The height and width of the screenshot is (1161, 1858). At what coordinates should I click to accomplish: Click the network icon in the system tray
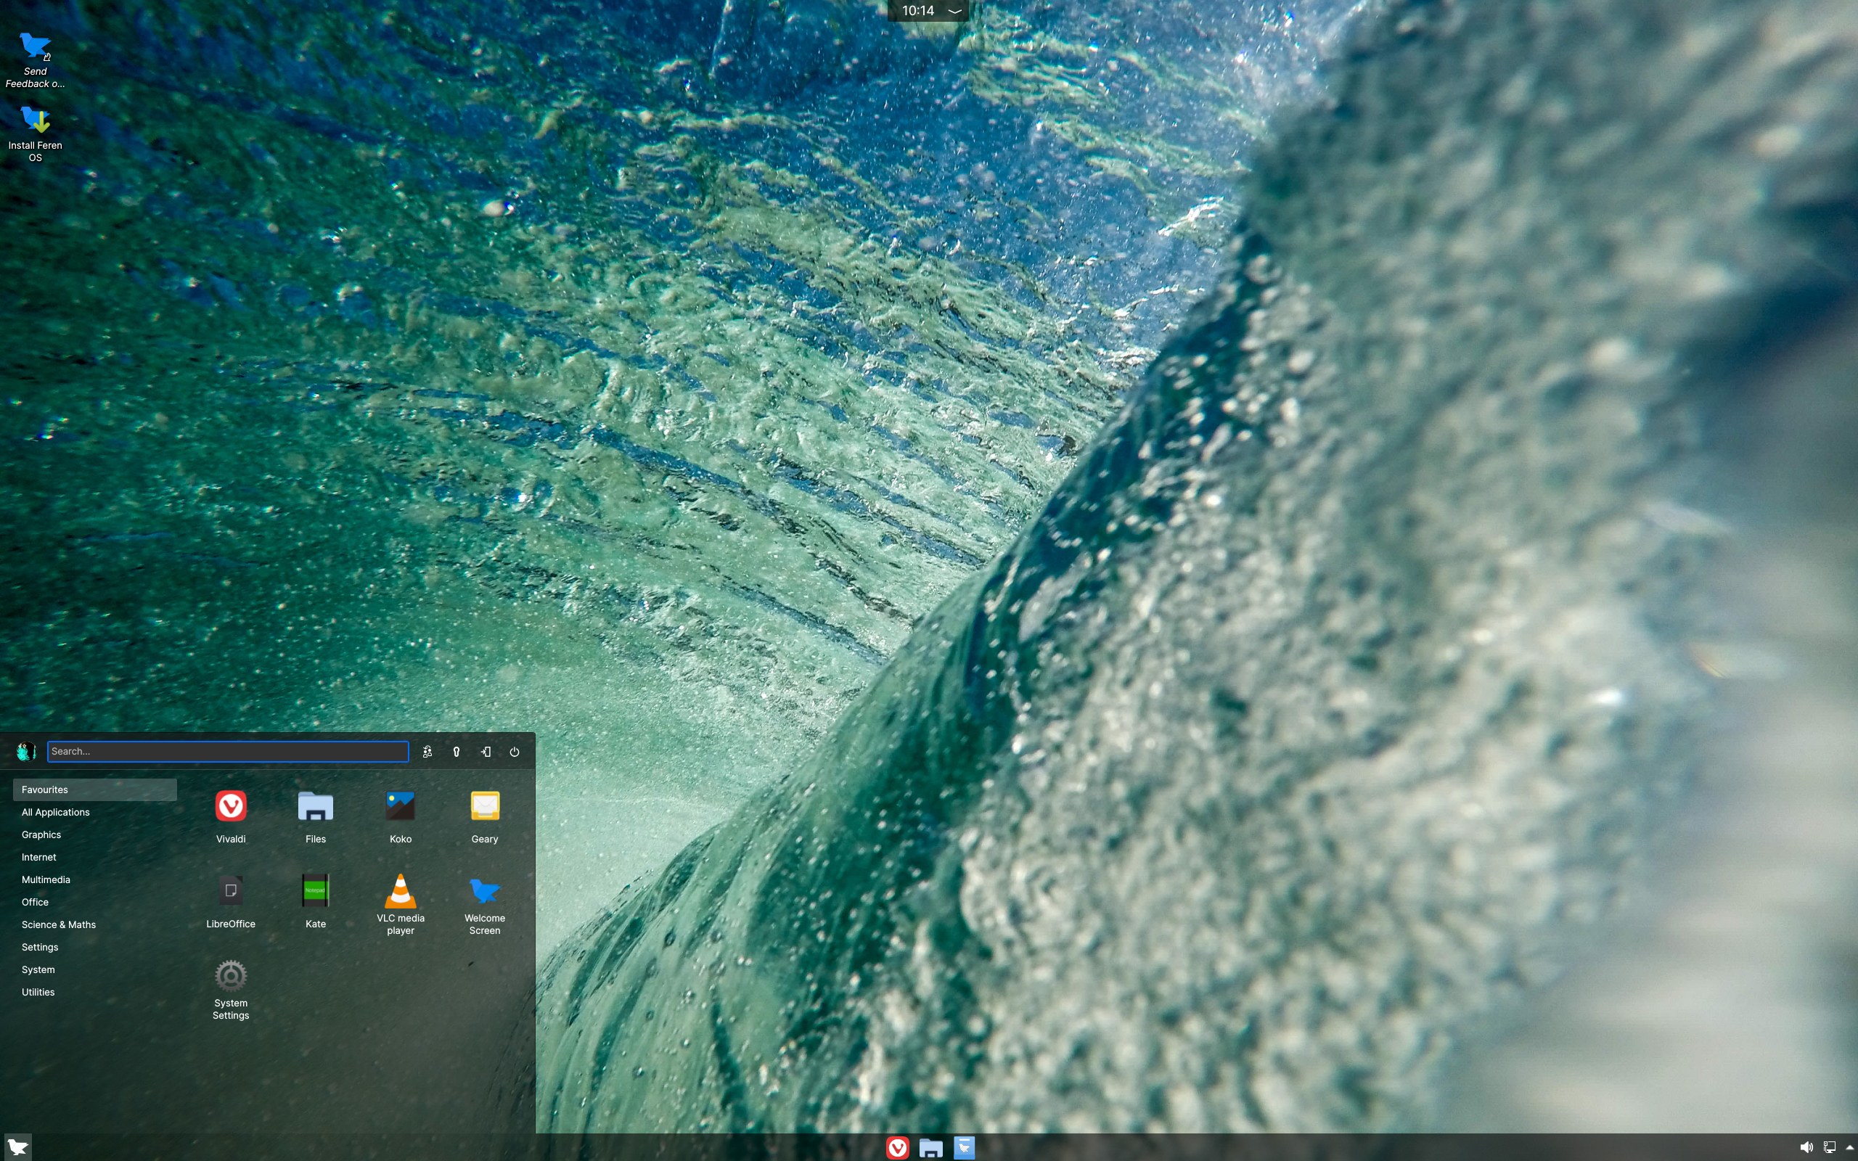(1830, 1147)
